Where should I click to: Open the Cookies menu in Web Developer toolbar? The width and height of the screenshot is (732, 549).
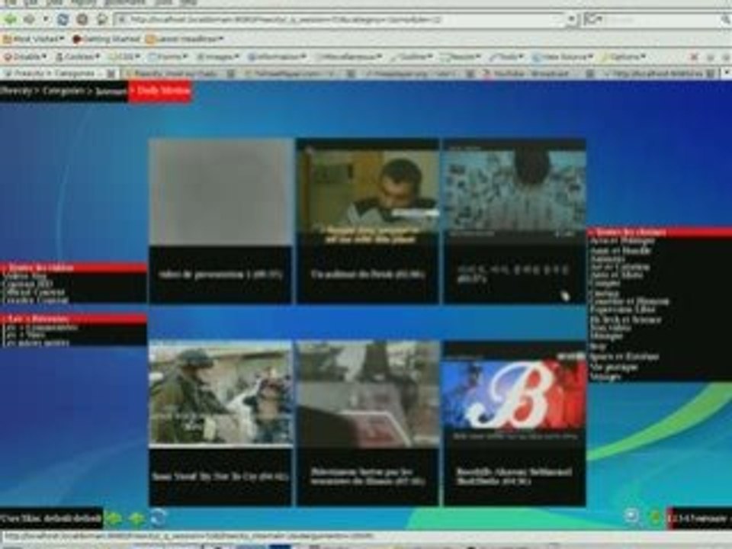[x=78, y=57]
